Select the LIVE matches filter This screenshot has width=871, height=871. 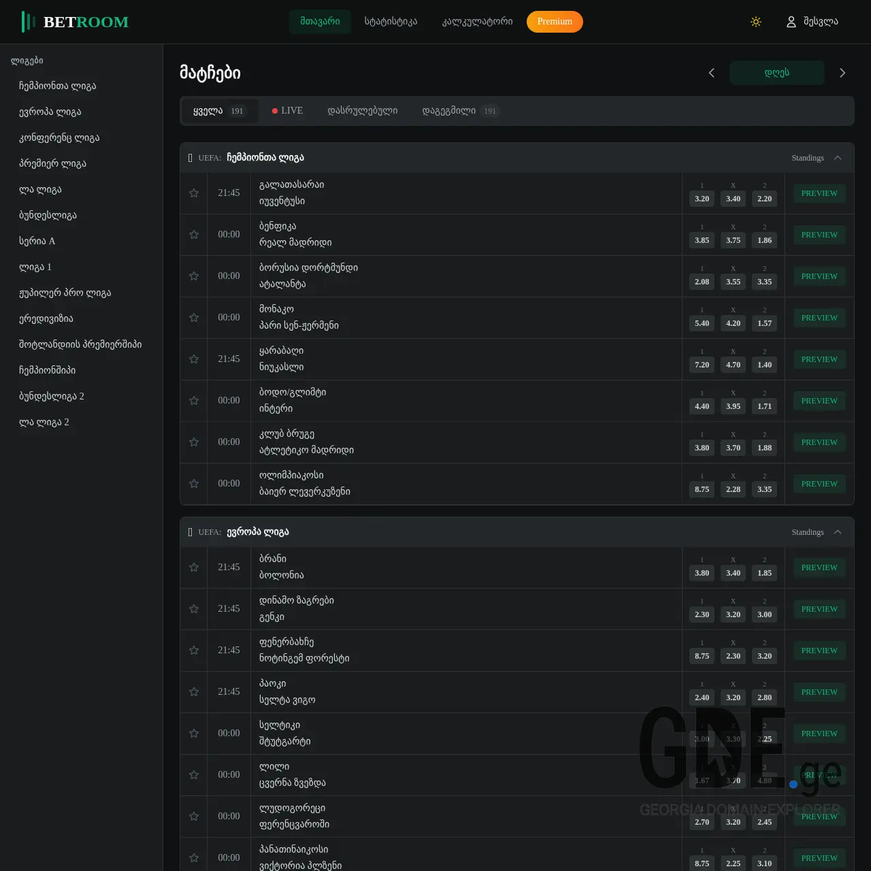pos(286,110)
